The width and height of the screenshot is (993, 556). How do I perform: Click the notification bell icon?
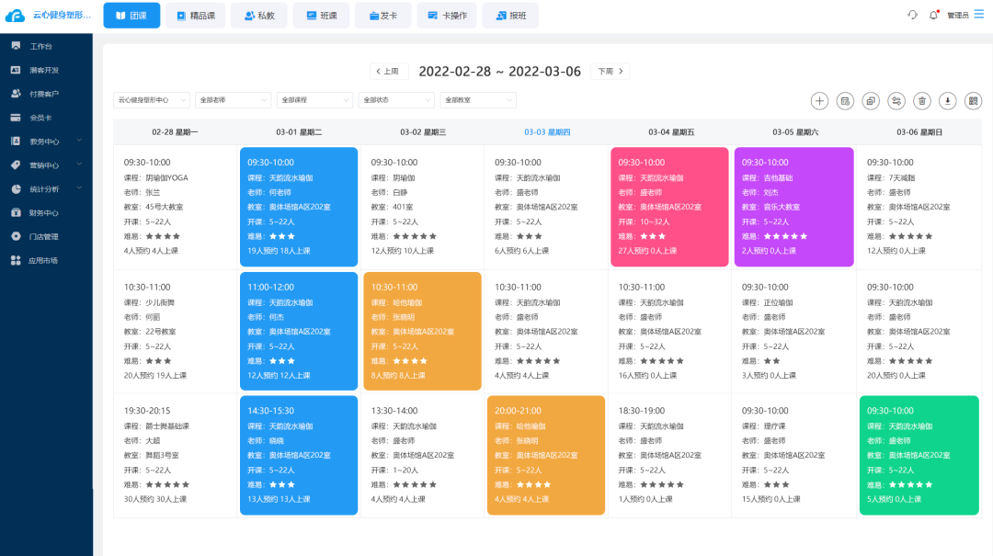[x=930, y=15]
